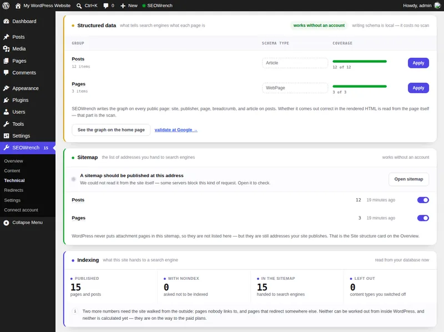Click the green SEOWrench status dot
Image resolution: width=444 pixels, height=332 pixels.
click(144, 6)
